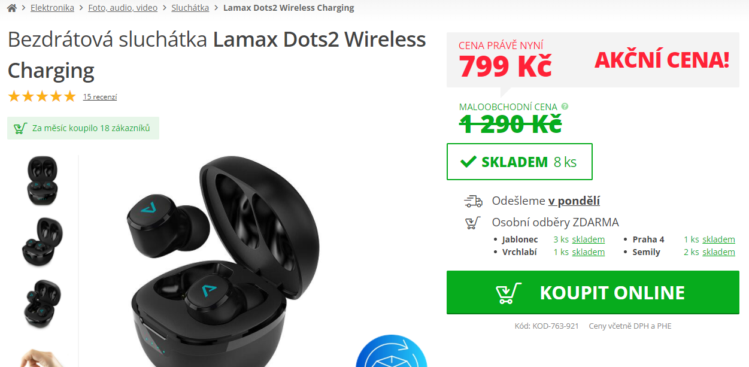Image resolution: width=749 pixels, height=367 pixels.
Task: Click the blue circular package badge
Action: (392, 351)
